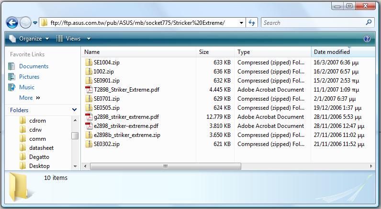Click the Pictures icon in Favorite Links
This screenshot has width=381, height=209.
click(x=11, y=76)
